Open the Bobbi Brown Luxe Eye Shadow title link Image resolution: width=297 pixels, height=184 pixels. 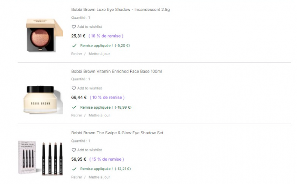(124, 10)
